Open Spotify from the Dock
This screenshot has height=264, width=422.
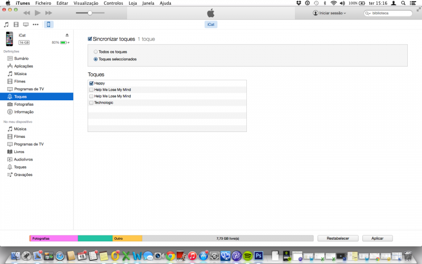247,256
